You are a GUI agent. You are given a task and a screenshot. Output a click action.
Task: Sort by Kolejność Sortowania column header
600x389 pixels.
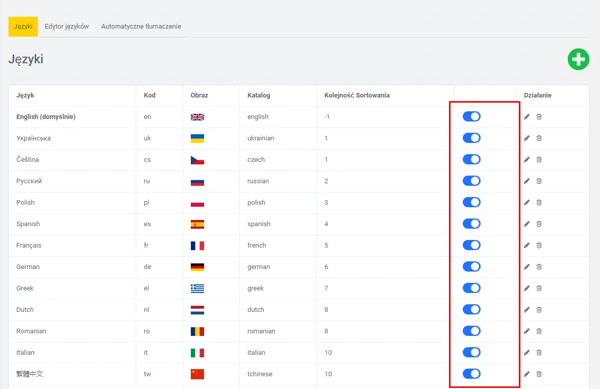357,95
